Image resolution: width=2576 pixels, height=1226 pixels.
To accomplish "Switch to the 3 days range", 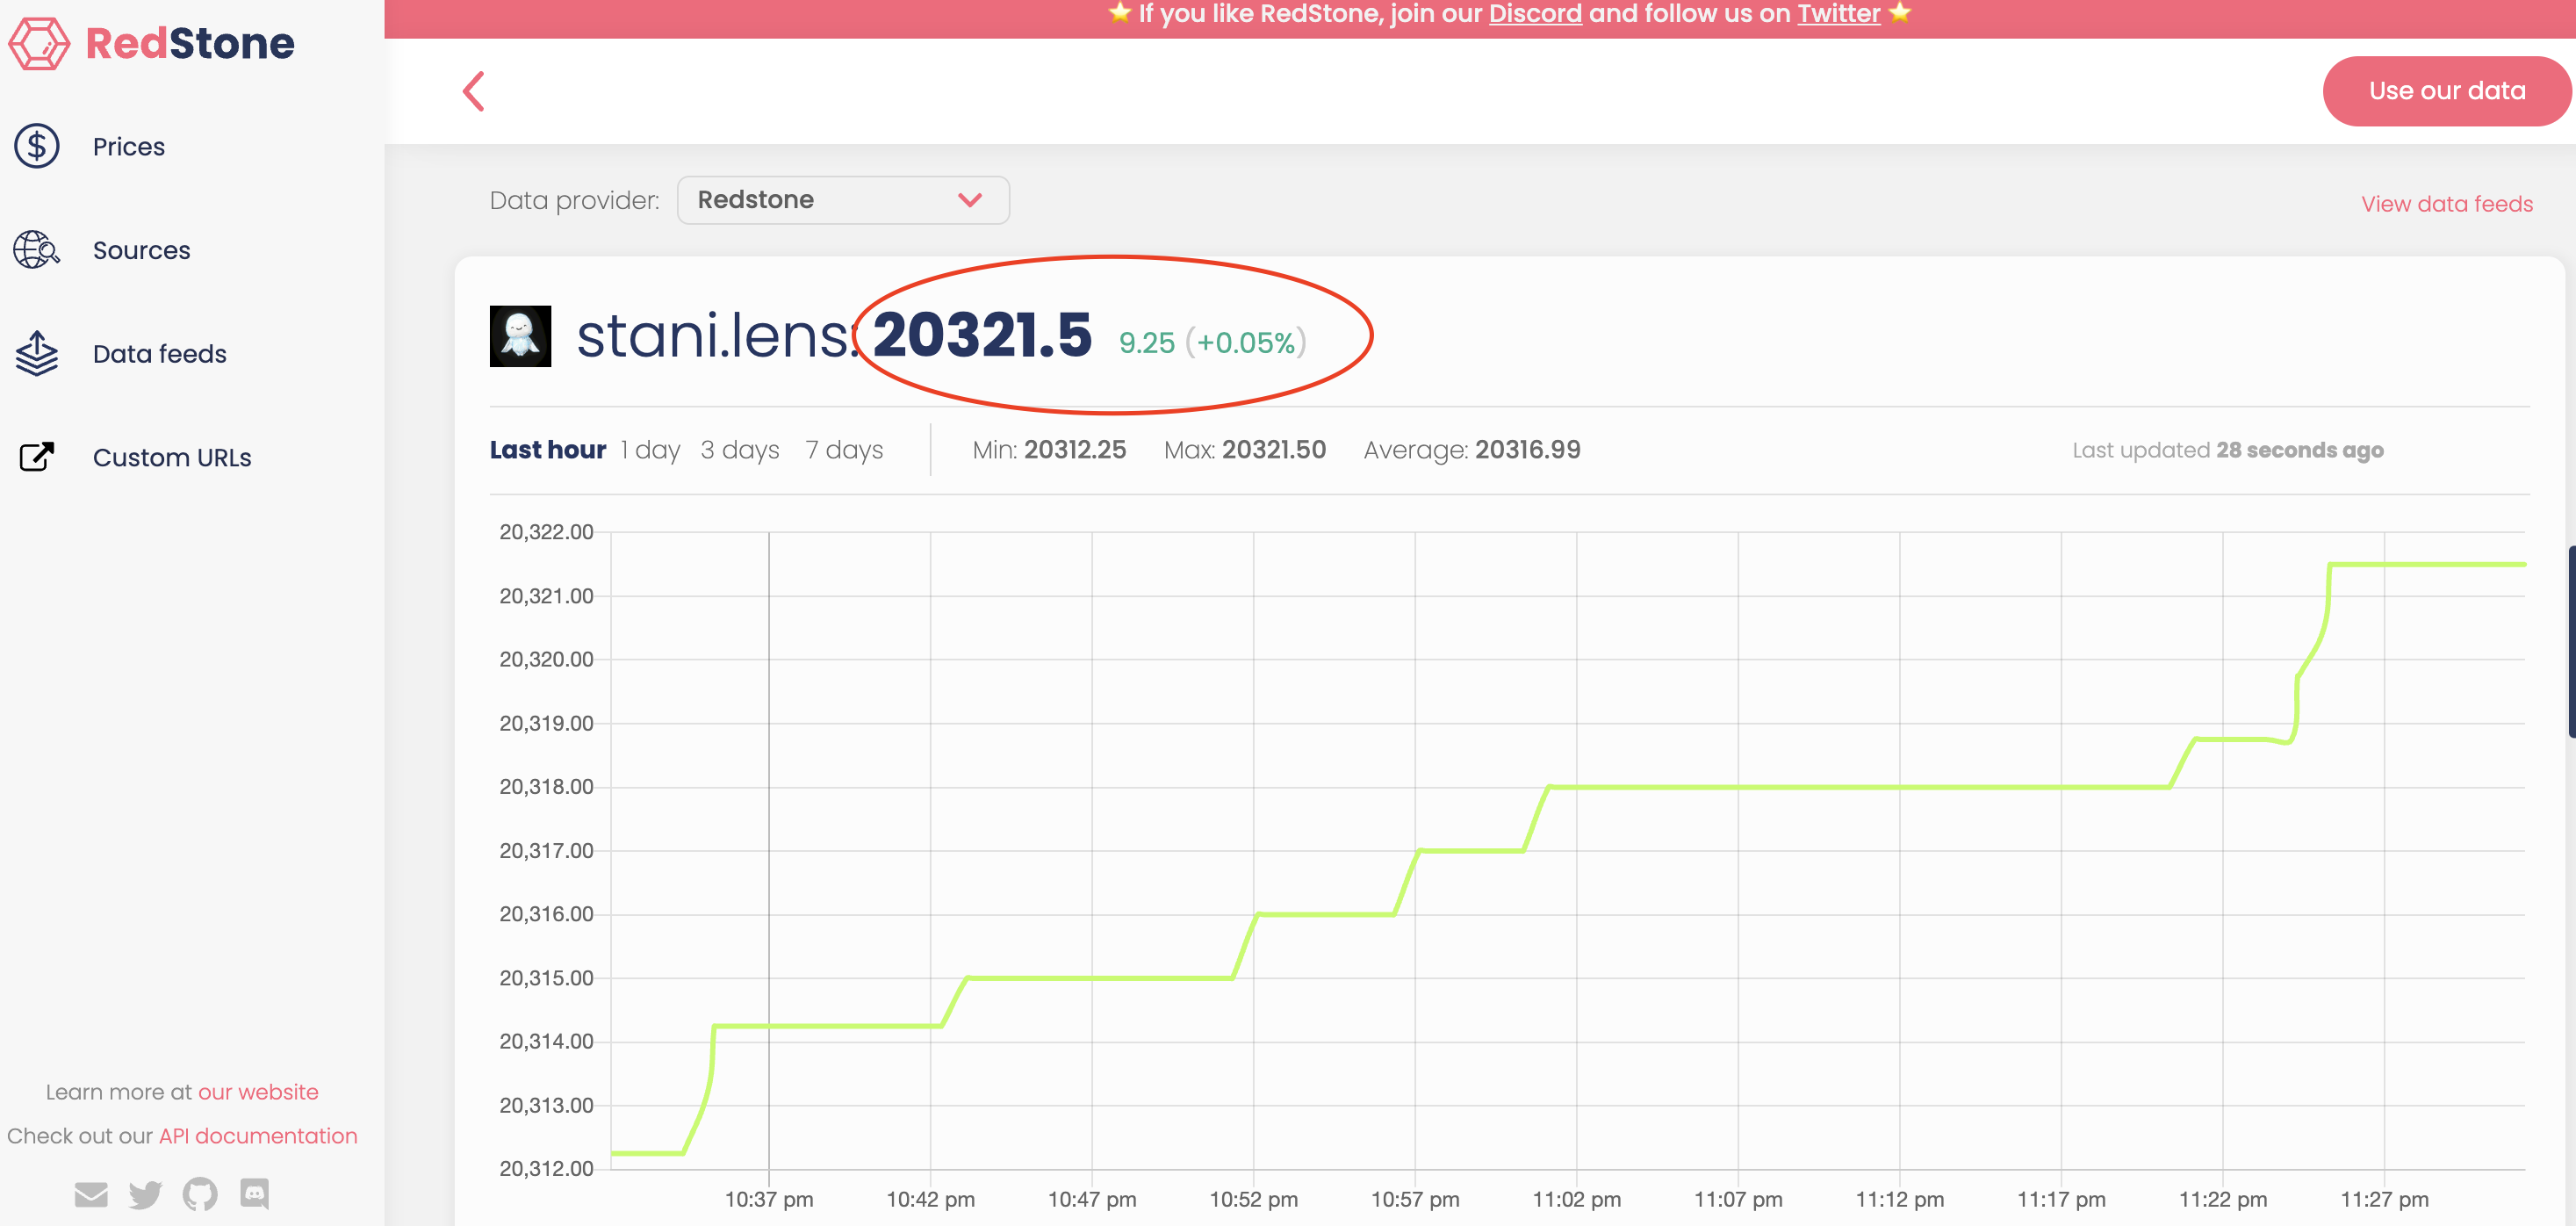I will (739, 450).
